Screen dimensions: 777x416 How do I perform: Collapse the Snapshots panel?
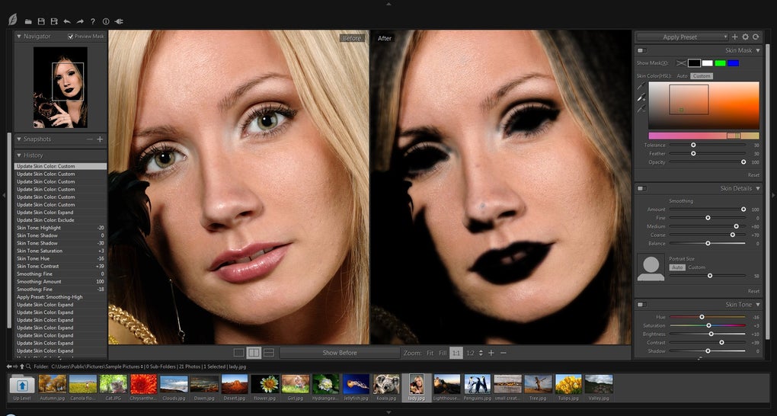(x=19, y=139)
